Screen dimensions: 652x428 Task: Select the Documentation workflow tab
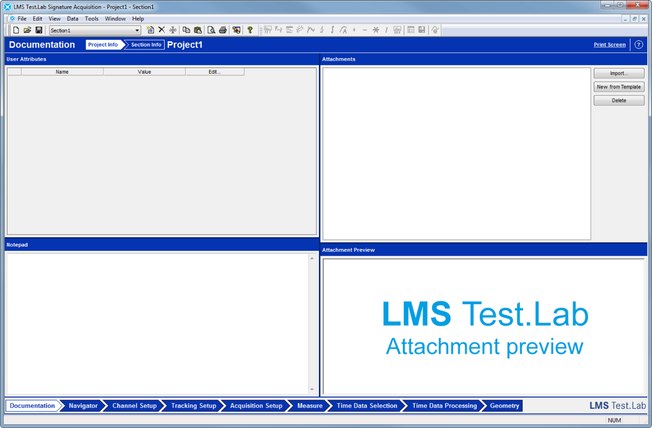pos(32,406)
